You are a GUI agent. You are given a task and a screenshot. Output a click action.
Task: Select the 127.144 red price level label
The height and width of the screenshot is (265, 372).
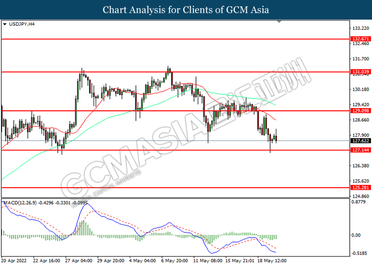[361, 150]
